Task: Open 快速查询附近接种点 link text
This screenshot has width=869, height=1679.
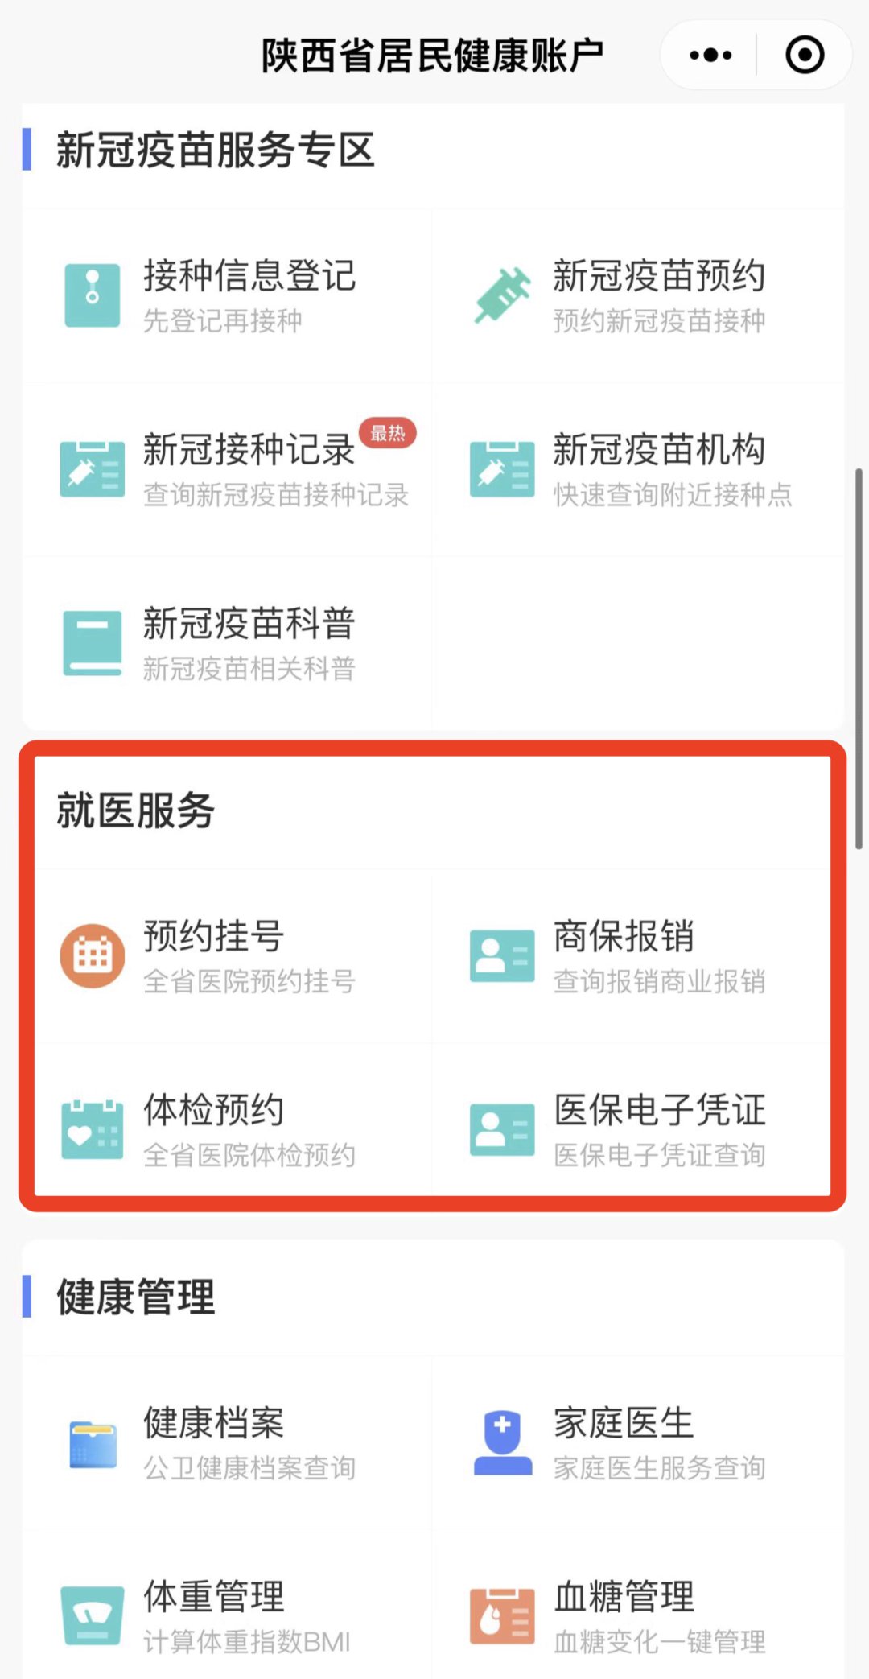Action: point(673,495)
